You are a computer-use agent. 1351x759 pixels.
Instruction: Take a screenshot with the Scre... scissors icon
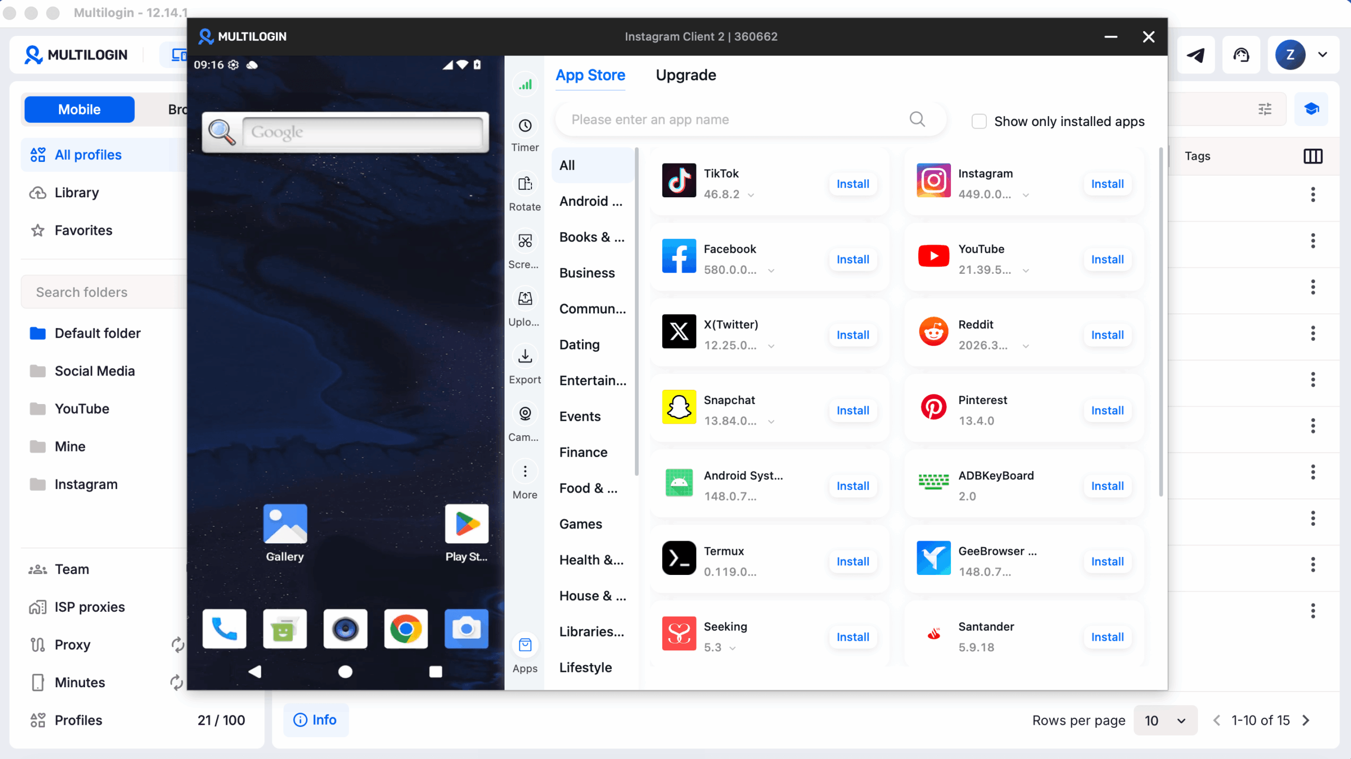(x=525, y=242)
